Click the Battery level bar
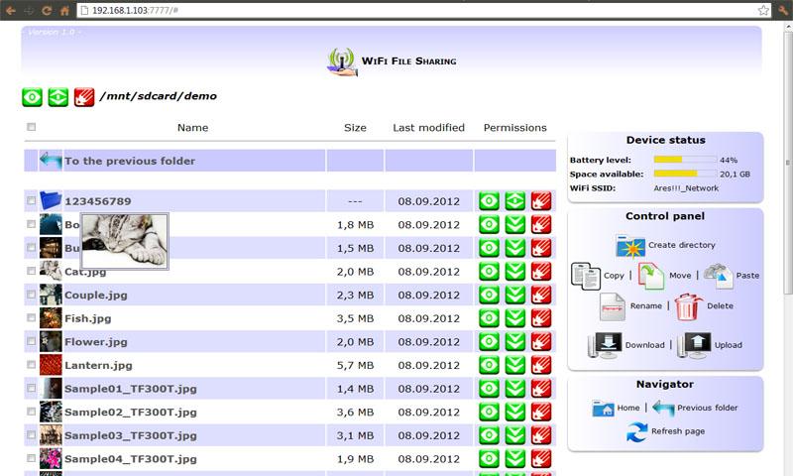Viewport: 793px width, 476px height. [x=684, y=160]
